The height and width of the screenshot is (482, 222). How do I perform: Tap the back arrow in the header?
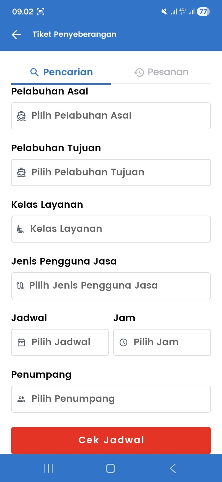(16, 35)
